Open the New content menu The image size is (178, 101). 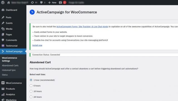click(x=52, y=3)
